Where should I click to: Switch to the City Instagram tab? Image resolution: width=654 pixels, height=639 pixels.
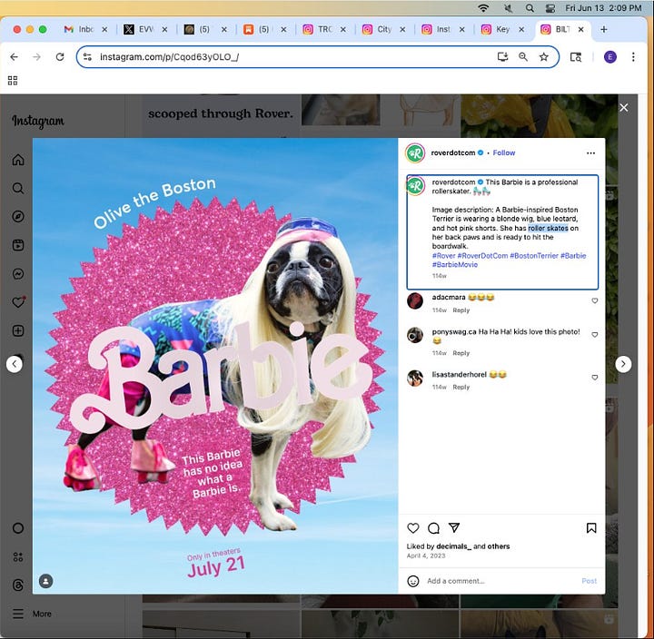point(383,29)
